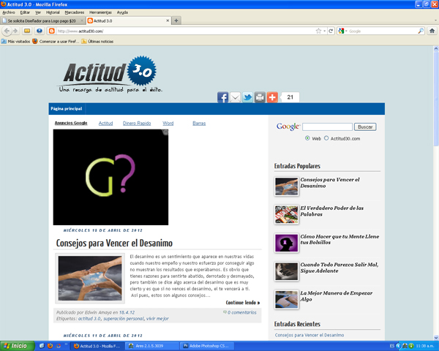
Task: Open the first quick launch icon next to Inicio
Action: 42,346
